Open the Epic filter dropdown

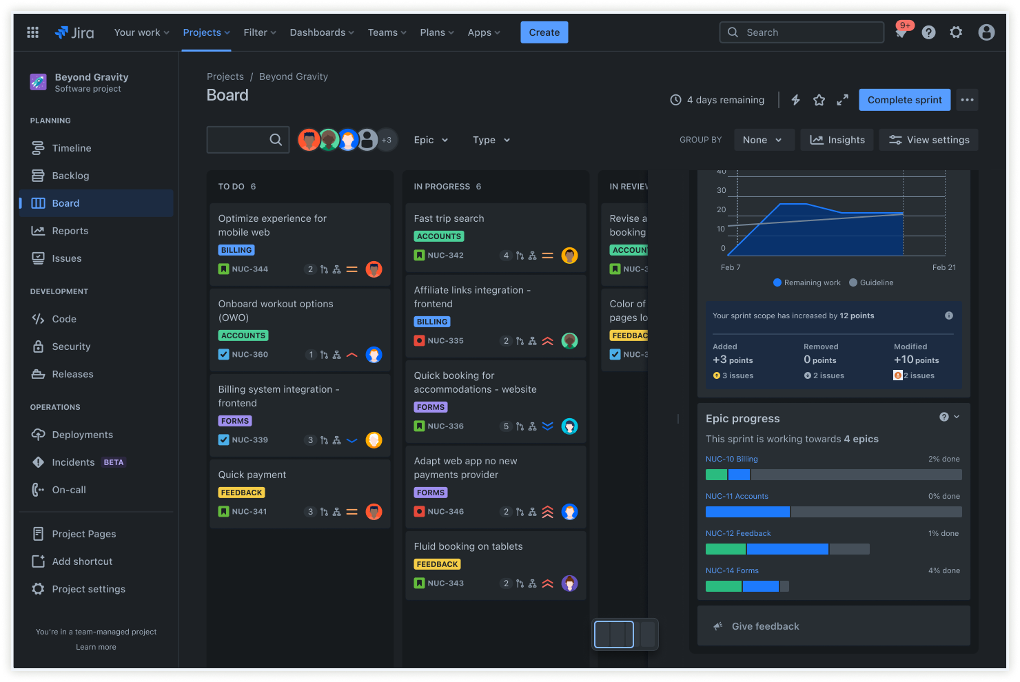(x=429, y=139)
